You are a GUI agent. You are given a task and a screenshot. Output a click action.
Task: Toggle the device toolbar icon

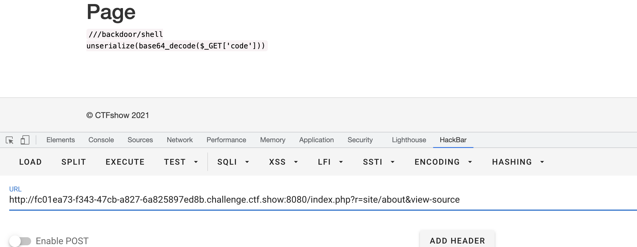[25, 140]
